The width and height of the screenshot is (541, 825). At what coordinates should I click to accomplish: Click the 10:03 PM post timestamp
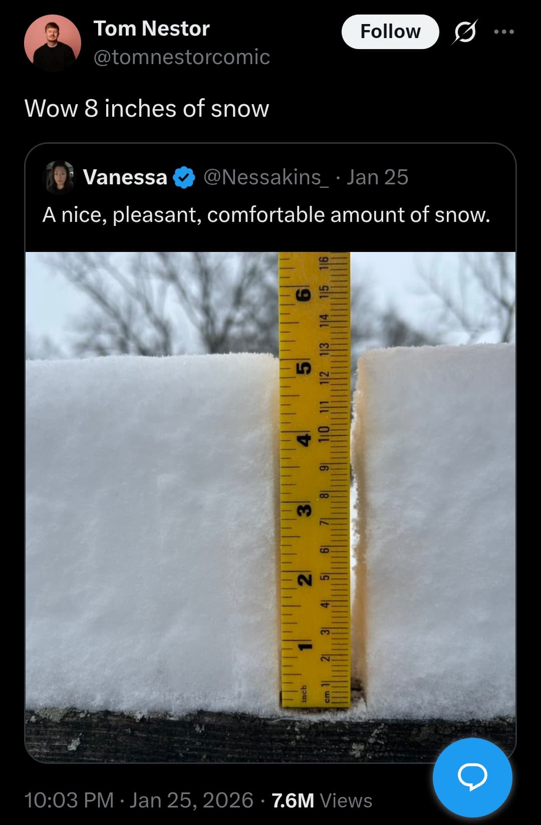coord(69,800)
